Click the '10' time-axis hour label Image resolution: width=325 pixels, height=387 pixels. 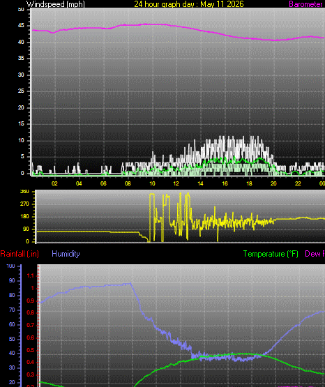(x=152, y=183)
